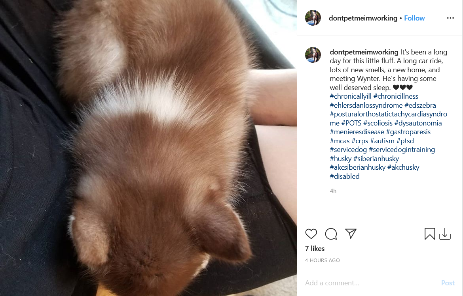Open the #disabled hashtag
Screen dimensions: 463x296
(345, 176)
